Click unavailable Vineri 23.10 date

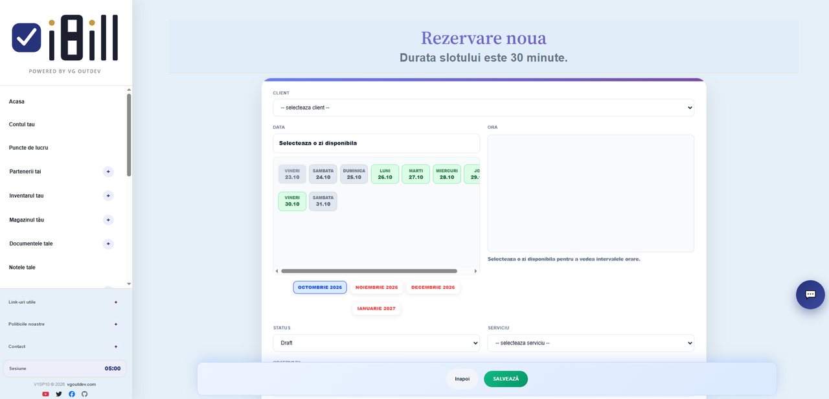point(292,174)
